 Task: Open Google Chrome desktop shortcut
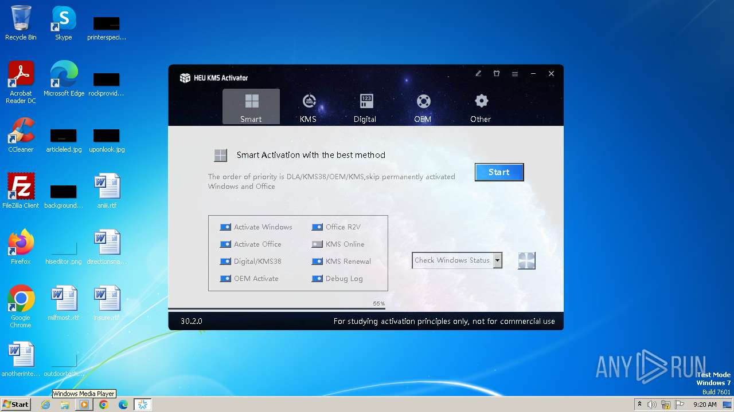tap(21, 307)
